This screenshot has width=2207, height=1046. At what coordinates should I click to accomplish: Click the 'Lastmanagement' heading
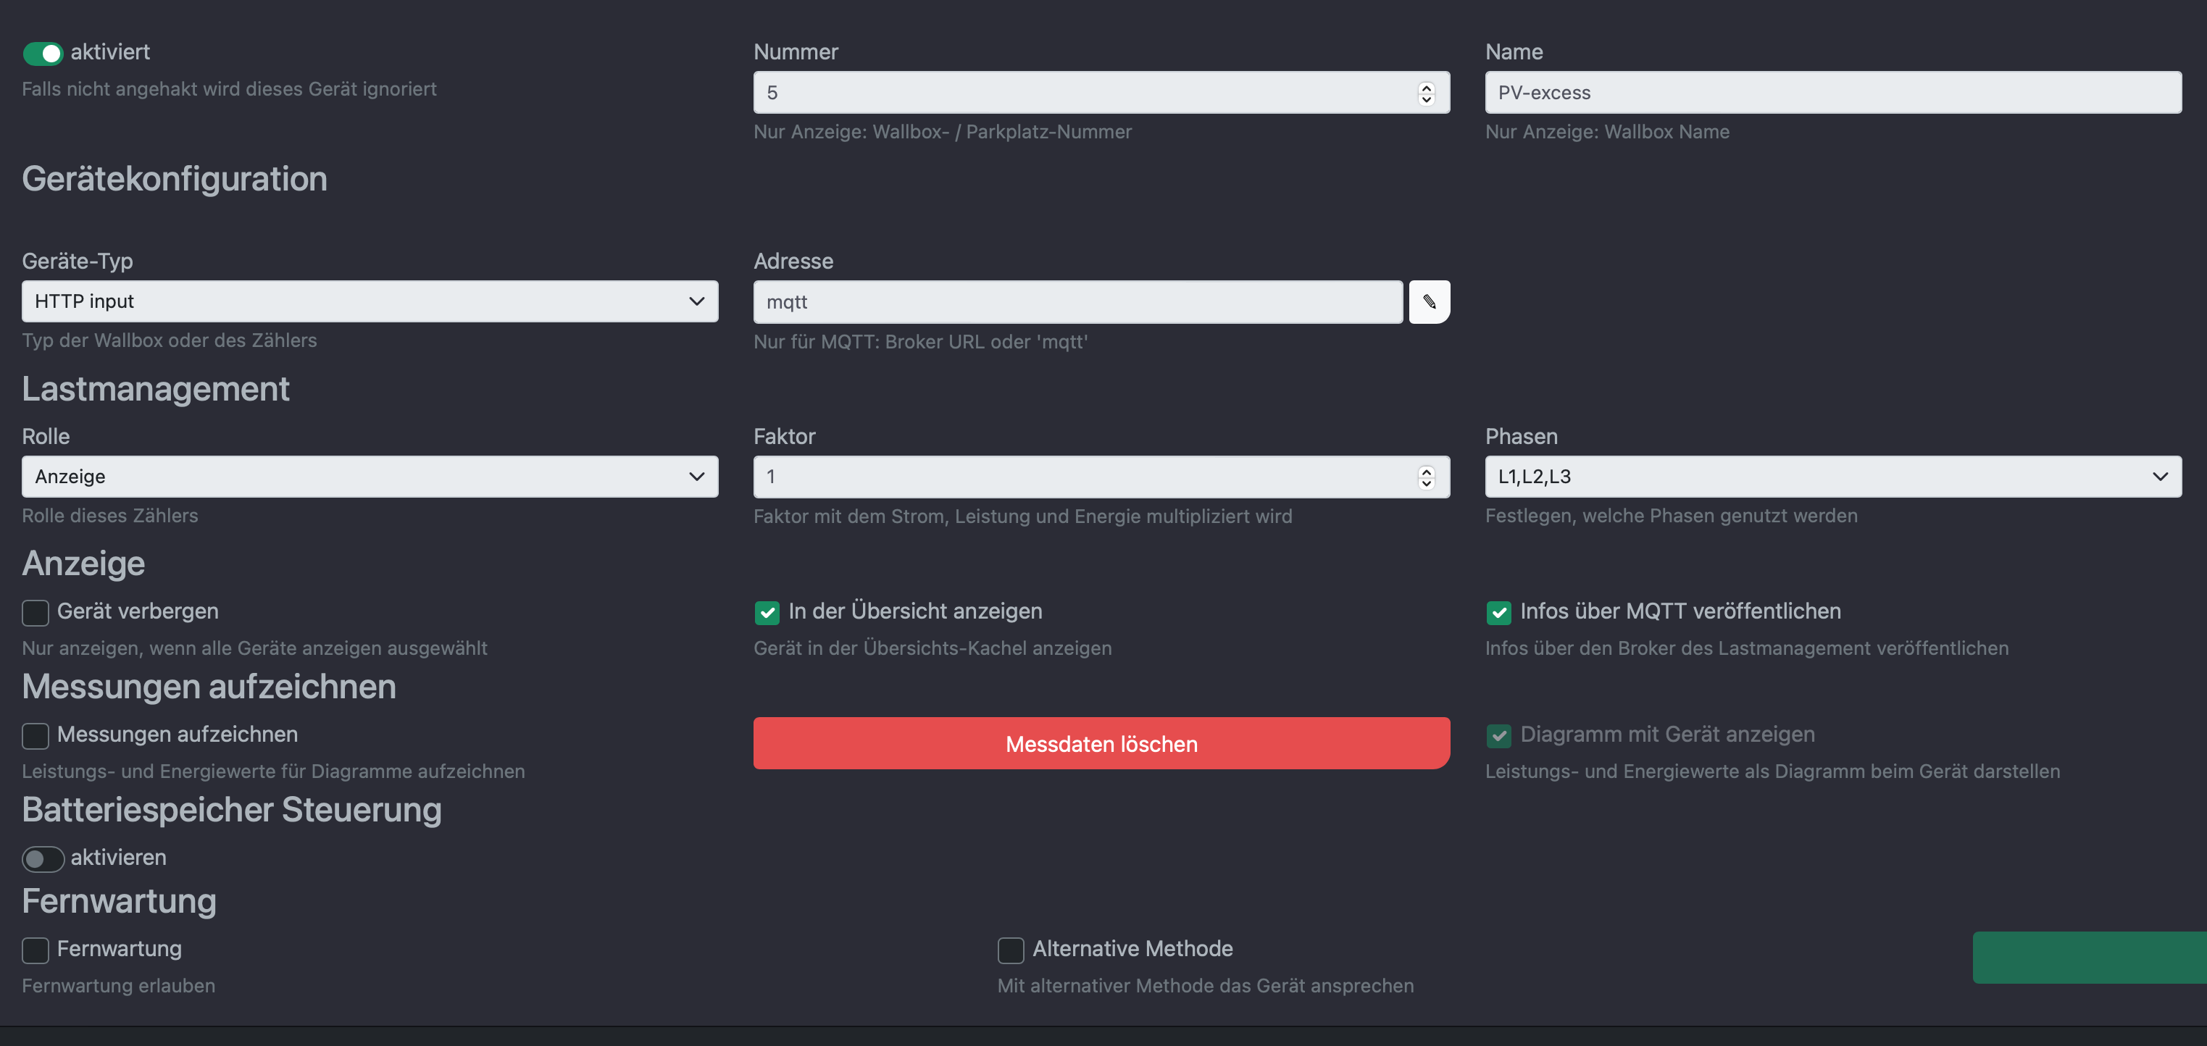[156, 389]
